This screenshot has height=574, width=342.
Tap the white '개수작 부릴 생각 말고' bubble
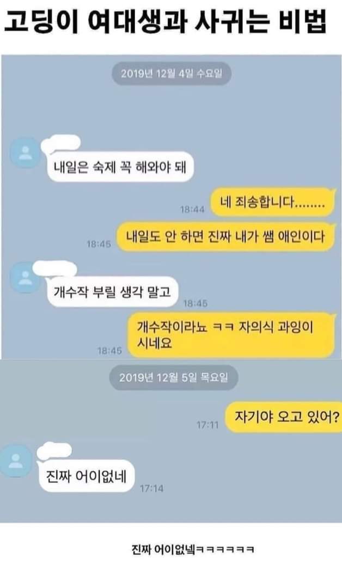tap(112, 292)
